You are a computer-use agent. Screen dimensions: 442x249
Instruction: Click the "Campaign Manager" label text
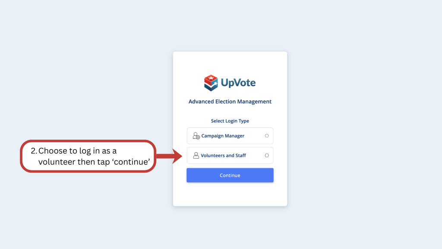pyautogui.click(x=223, y=136)
